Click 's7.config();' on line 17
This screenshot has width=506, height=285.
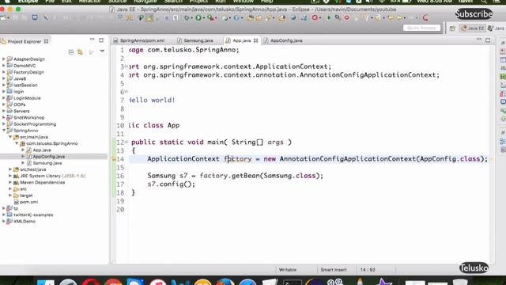[x=172, y=184]
